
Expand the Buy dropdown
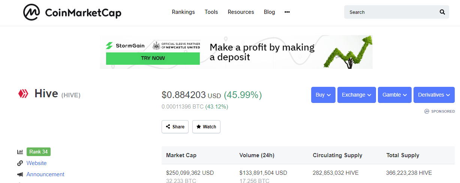323,95
